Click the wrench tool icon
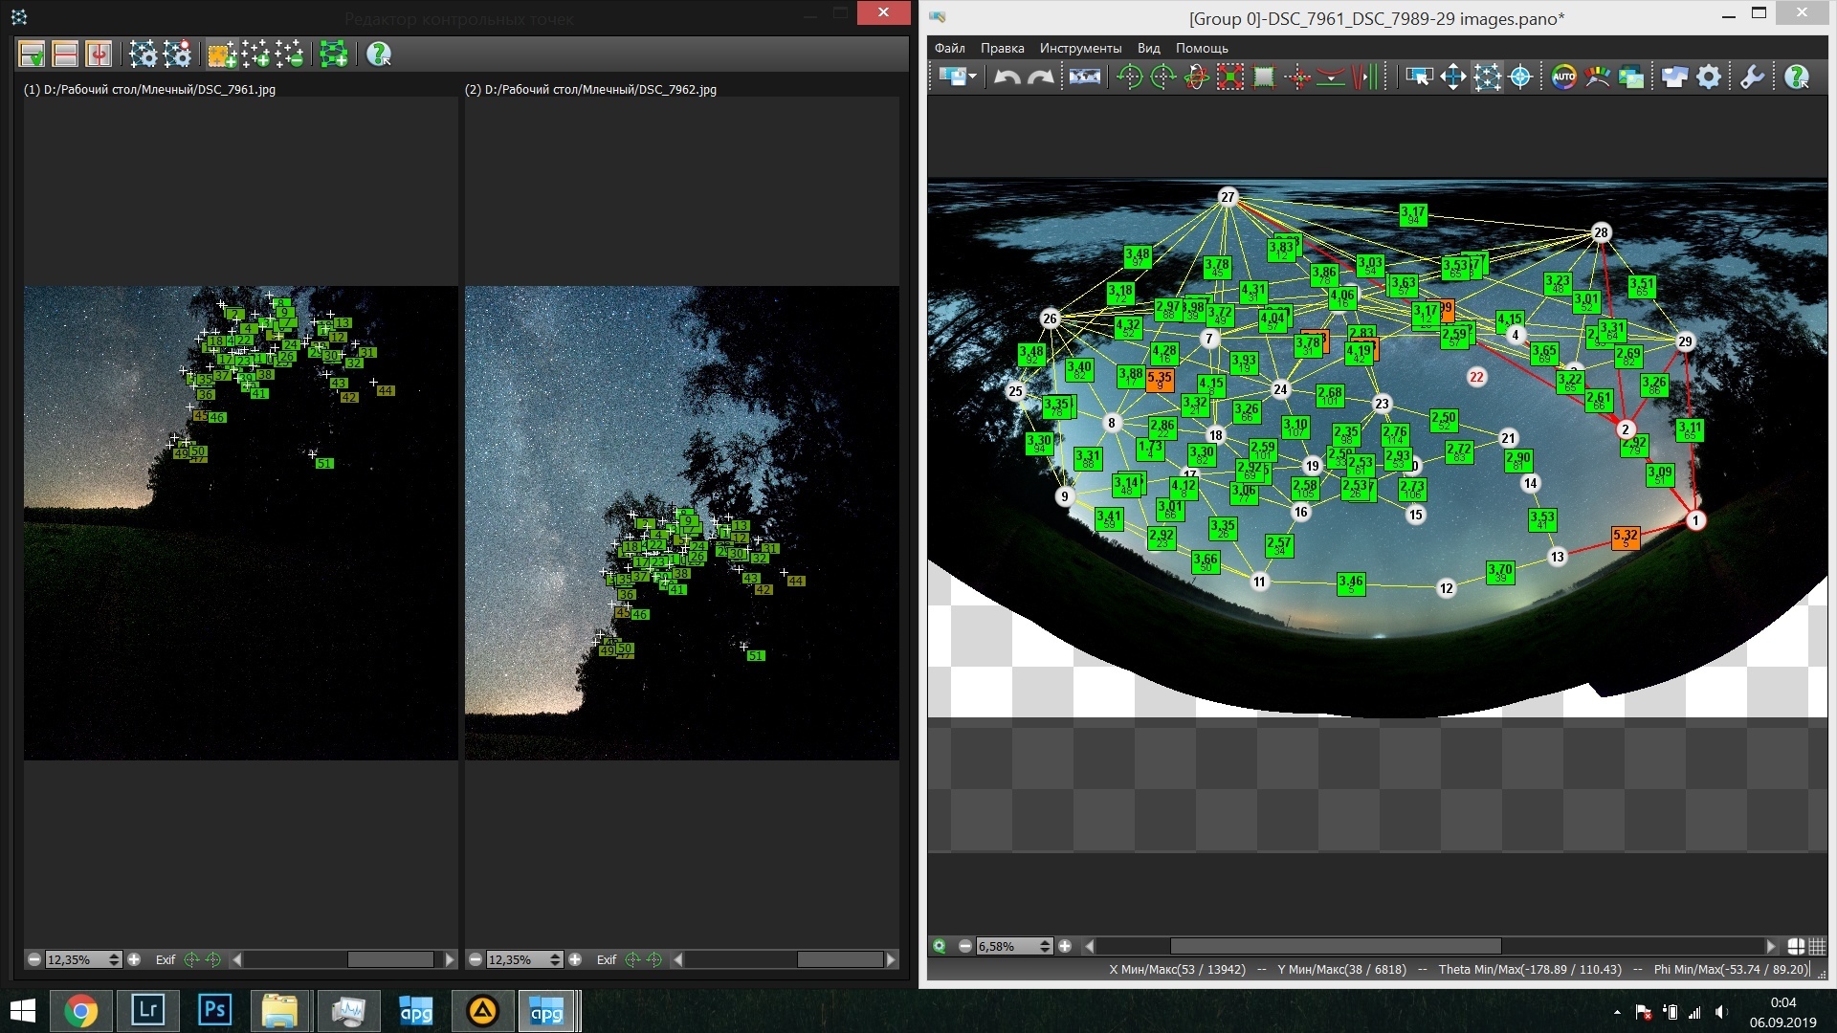Image resolution: width=1837 pixels, height=1033 pixels. (x=1752, y=77)
